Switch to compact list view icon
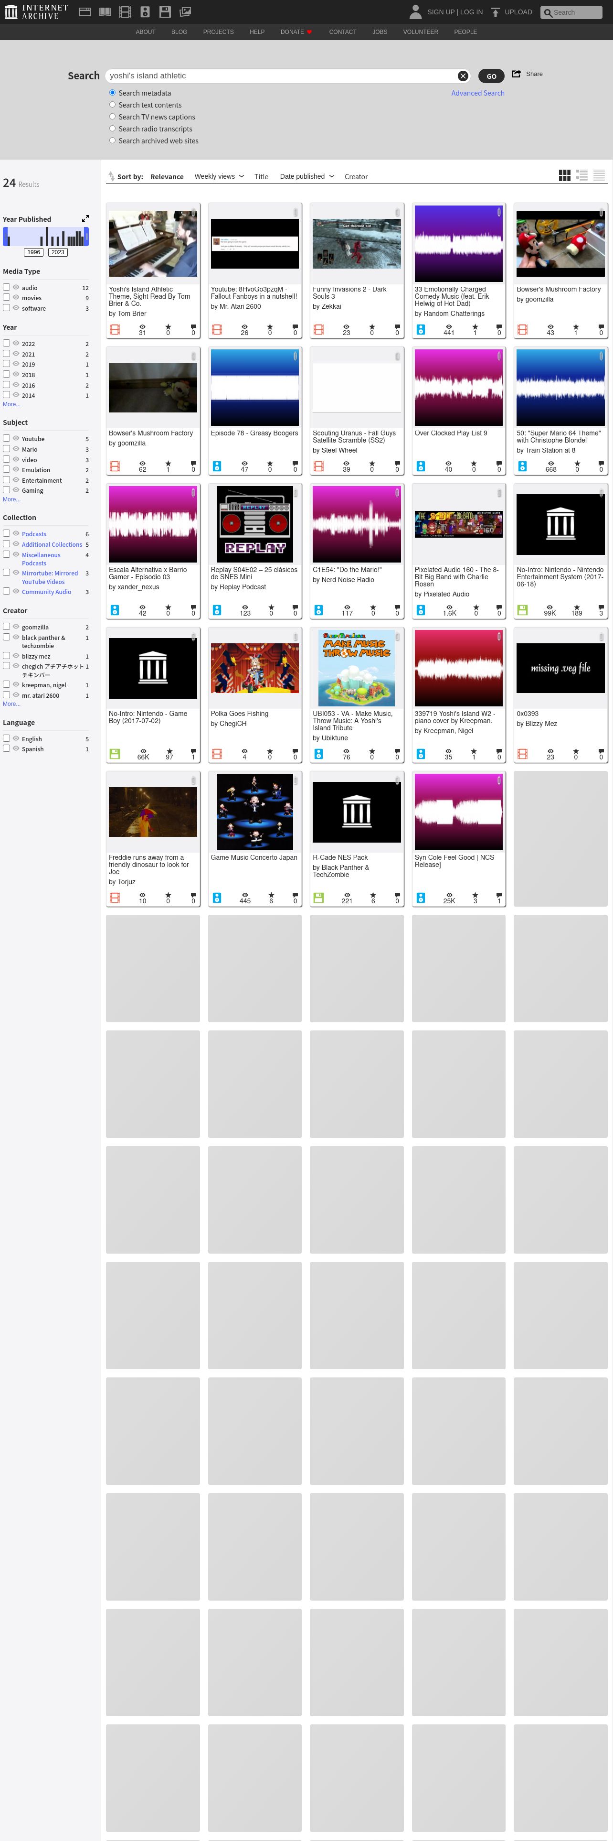The image size is (613, 1841). point(600,175)
